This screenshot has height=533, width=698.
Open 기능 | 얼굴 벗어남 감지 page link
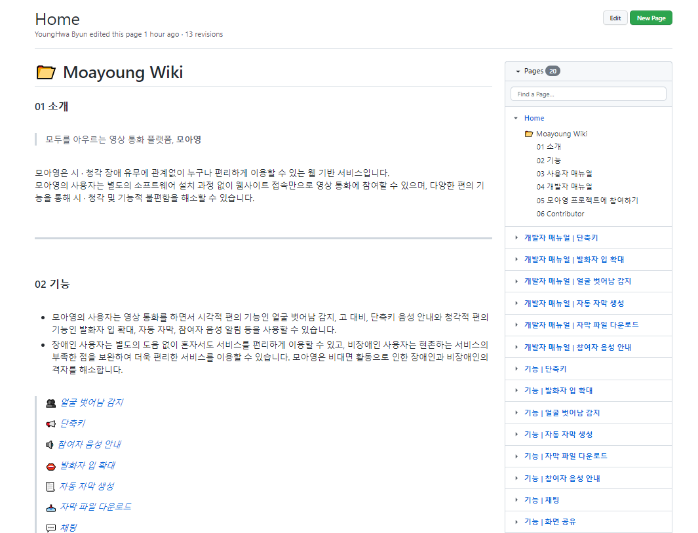click(562, 413)
